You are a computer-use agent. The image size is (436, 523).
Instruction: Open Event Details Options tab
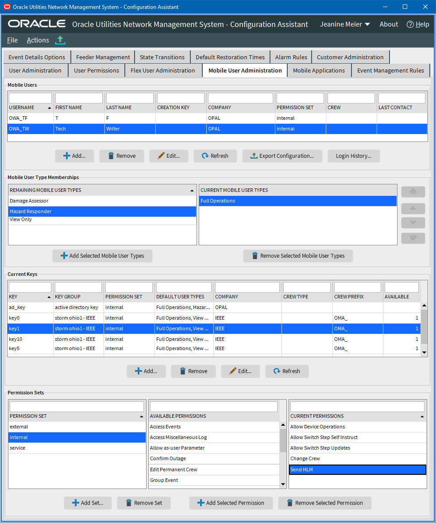[37, 57]
